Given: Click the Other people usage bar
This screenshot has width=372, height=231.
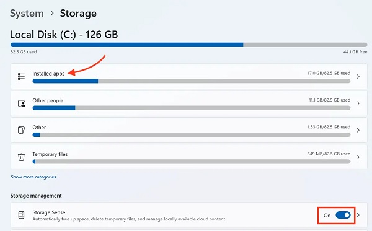Looking at the screenshot, I should (192, 108).
